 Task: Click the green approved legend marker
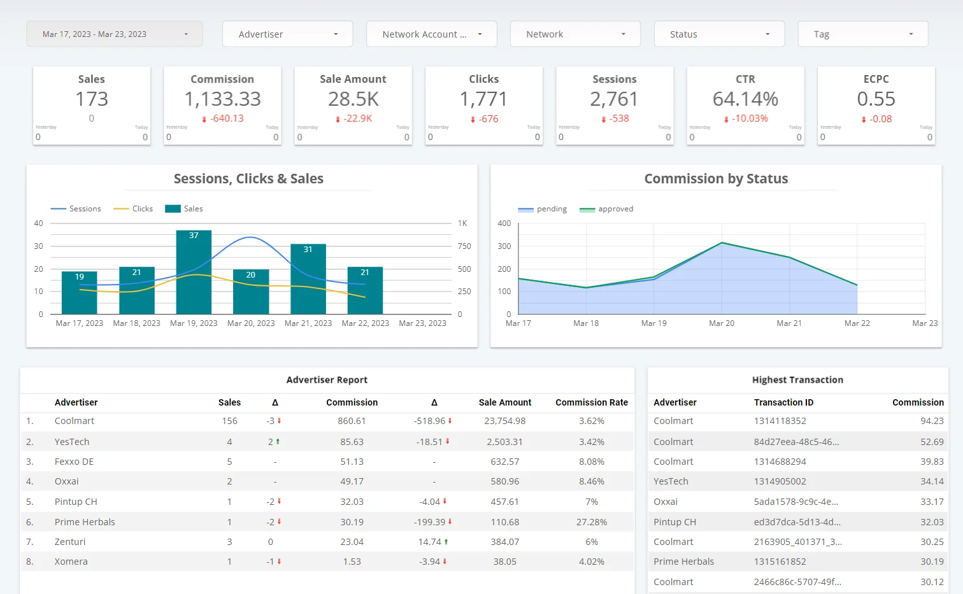[587, 209]
